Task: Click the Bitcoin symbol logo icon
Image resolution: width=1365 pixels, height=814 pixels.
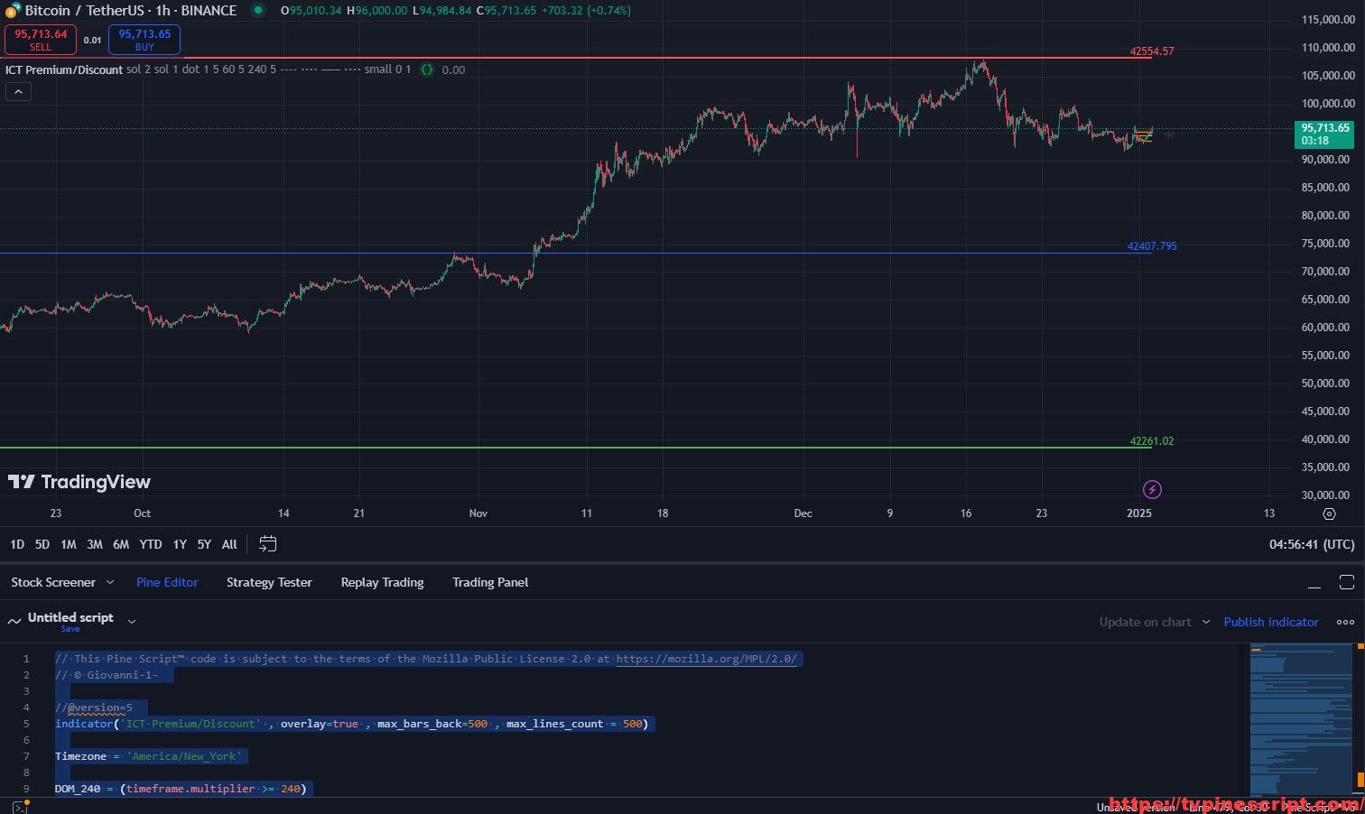Action: click(x=13, y=11)
